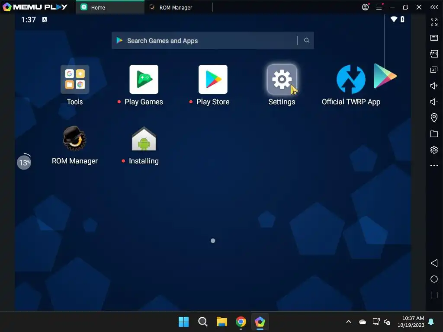Open Windows notification bell

tap(431, 322)
